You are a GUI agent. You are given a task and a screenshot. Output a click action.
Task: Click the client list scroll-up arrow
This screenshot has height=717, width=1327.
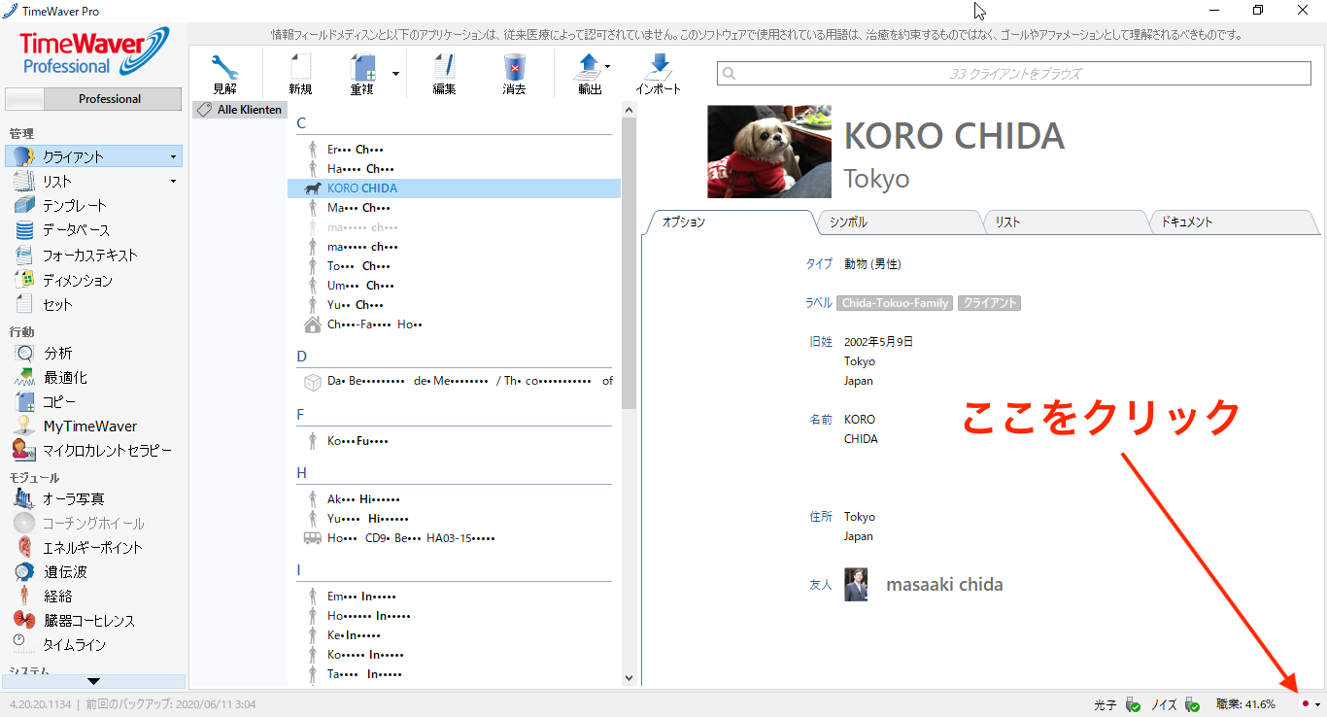pyautogui.click(x=629, y=110)
